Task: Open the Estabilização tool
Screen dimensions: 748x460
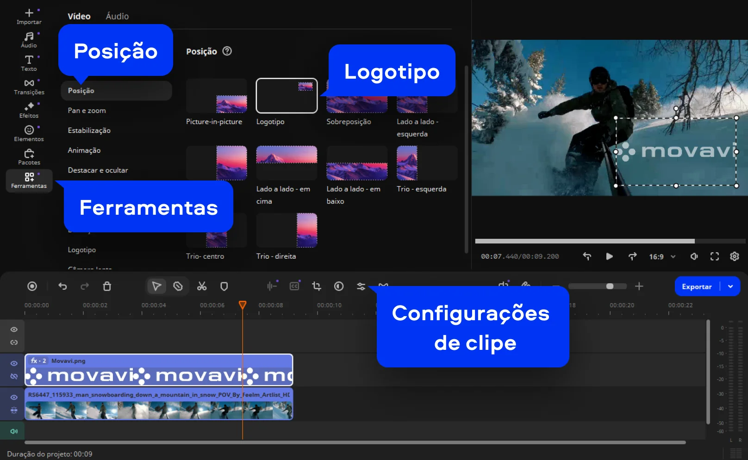Action: (89, 131)
